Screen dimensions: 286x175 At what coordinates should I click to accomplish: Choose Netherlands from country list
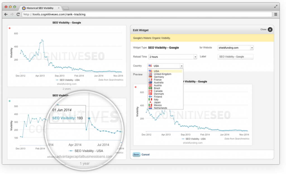165,108
